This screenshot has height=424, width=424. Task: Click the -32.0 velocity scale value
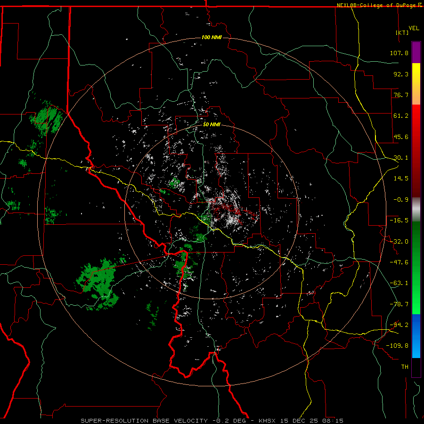(399, 242)
